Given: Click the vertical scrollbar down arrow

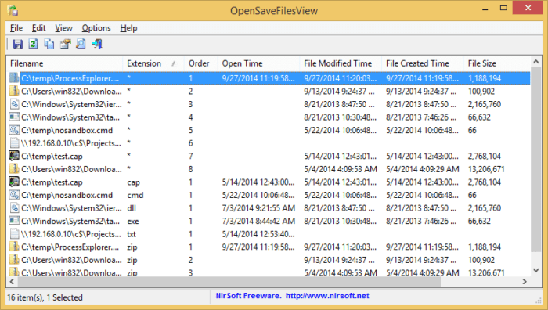Looking at the screenshot, I should (x=536, y=270).
